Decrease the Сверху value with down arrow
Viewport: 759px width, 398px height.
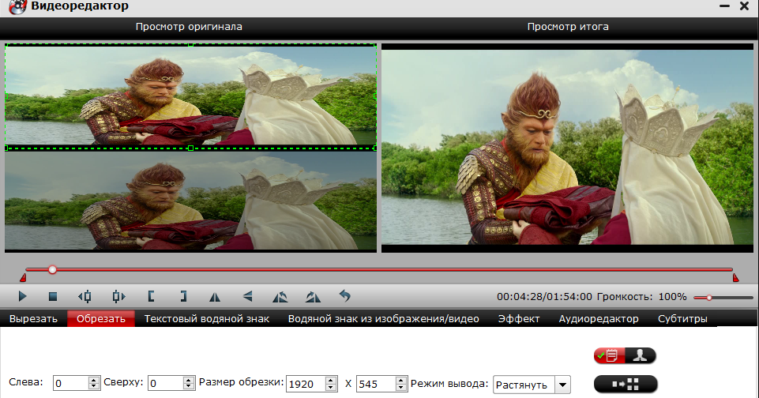click(190, 387)
